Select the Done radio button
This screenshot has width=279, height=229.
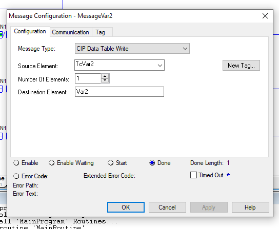(152, 163)
